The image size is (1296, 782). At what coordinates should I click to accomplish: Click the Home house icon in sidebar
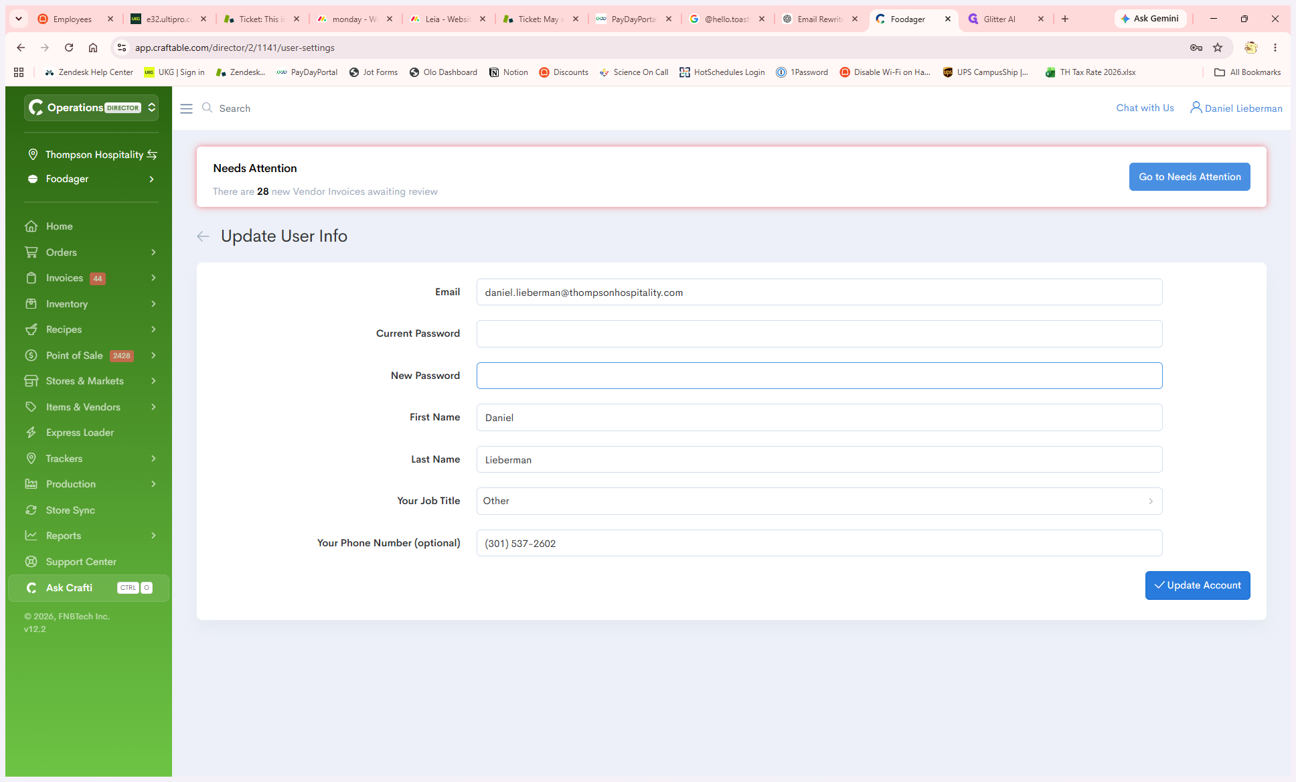coord(31,226)
